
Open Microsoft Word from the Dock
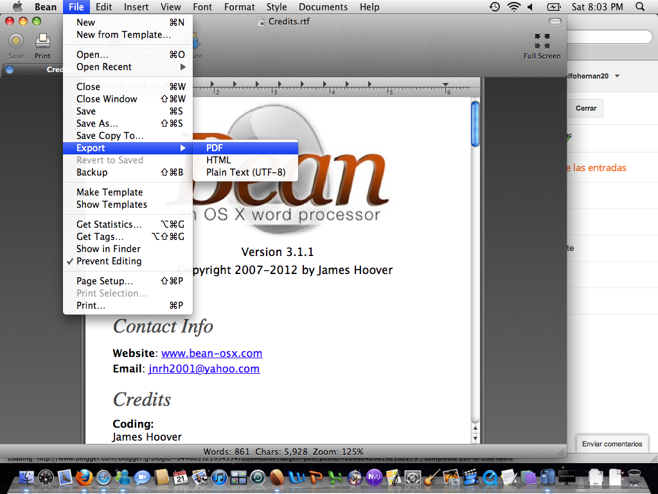(x=297, y=478)
